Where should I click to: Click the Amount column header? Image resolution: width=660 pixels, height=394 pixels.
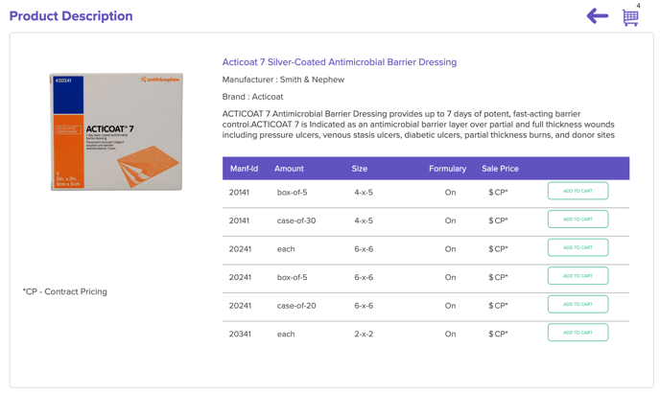point(289,169)
